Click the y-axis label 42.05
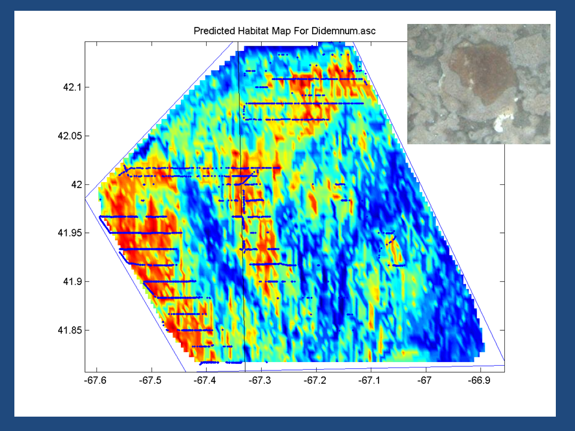This screenshot has width=575, height=431. 69,136
